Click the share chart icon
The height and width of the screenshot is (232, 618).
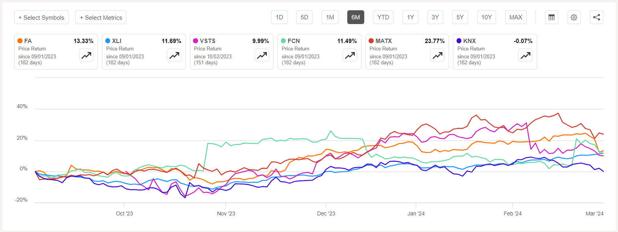(596, 17)
